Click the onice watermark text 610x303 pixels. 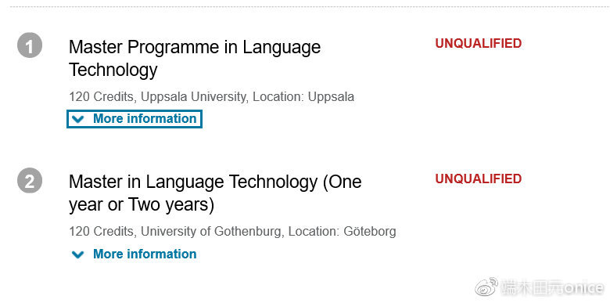(583, 288)
